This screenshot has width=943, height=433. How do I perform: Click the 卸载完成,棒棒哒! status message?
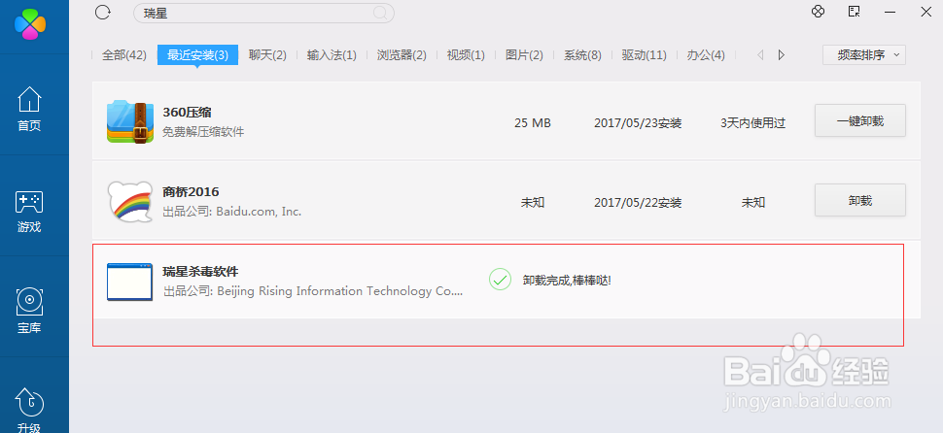click(567, 281)
